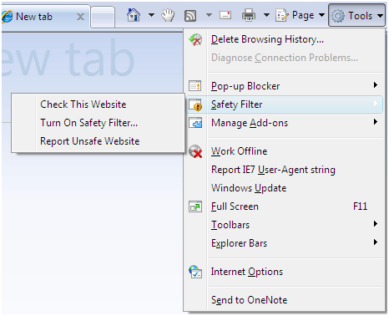
Task: Open the Print dropdown arrow
Action: pyautogui.click(x=266, y=15)
